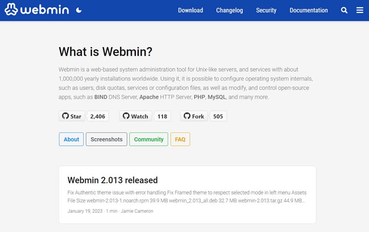Open the "Webmin 2.013 released" post title

[x=113, y=180]
